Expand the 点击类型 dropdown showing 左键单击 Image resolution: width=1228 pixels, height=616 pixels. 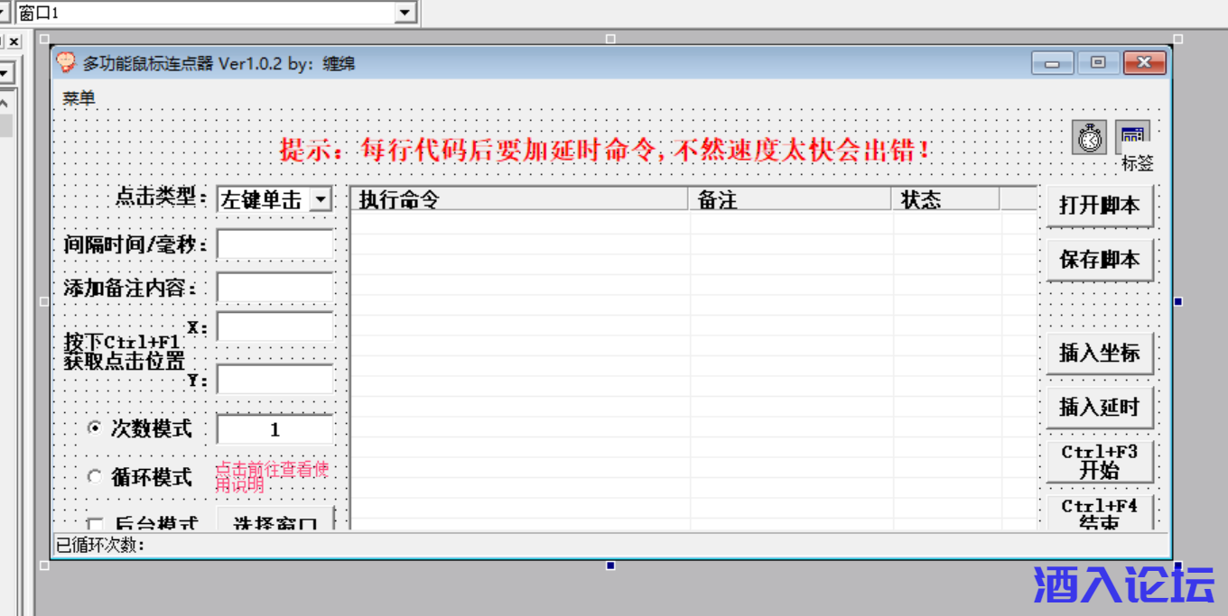(x=321, y=199)
